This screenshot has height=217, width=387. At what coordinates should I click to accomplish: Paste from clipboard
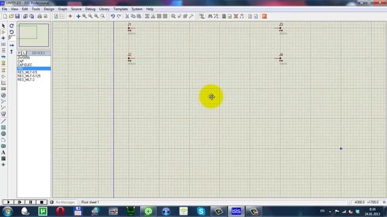tap(139, 16)
